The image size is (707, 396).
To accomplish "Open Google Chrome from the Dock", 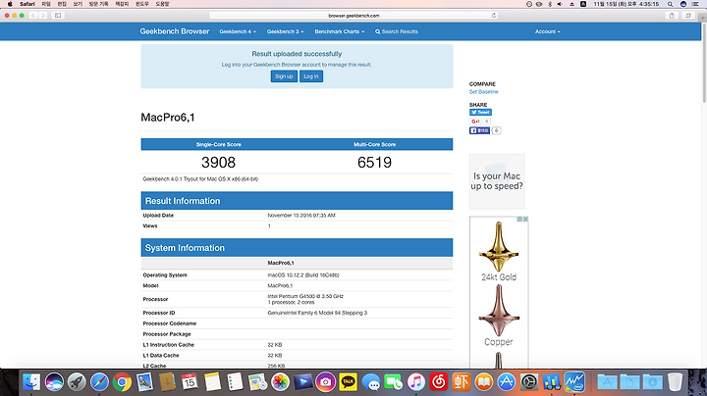I will click(x=122, y=382).
